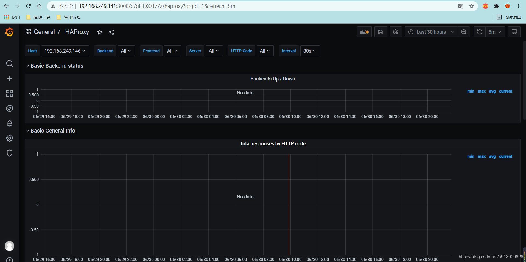526x262 pixels.
Task: Open the HTTP Code All dropdown
Action: [265, 51]
